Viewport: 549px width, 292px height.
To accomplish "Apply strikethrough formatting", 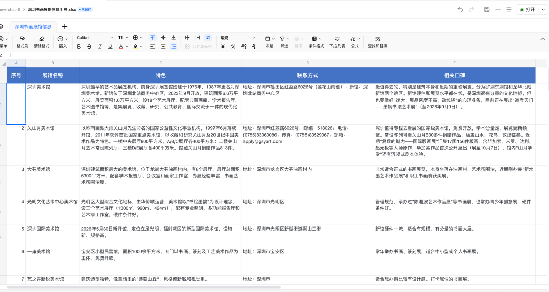I will coord(89,47).
